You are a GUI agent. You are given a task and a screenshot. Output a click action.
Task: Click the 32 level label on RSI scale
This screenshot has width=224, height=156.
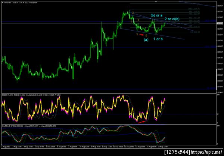(218, 114)
